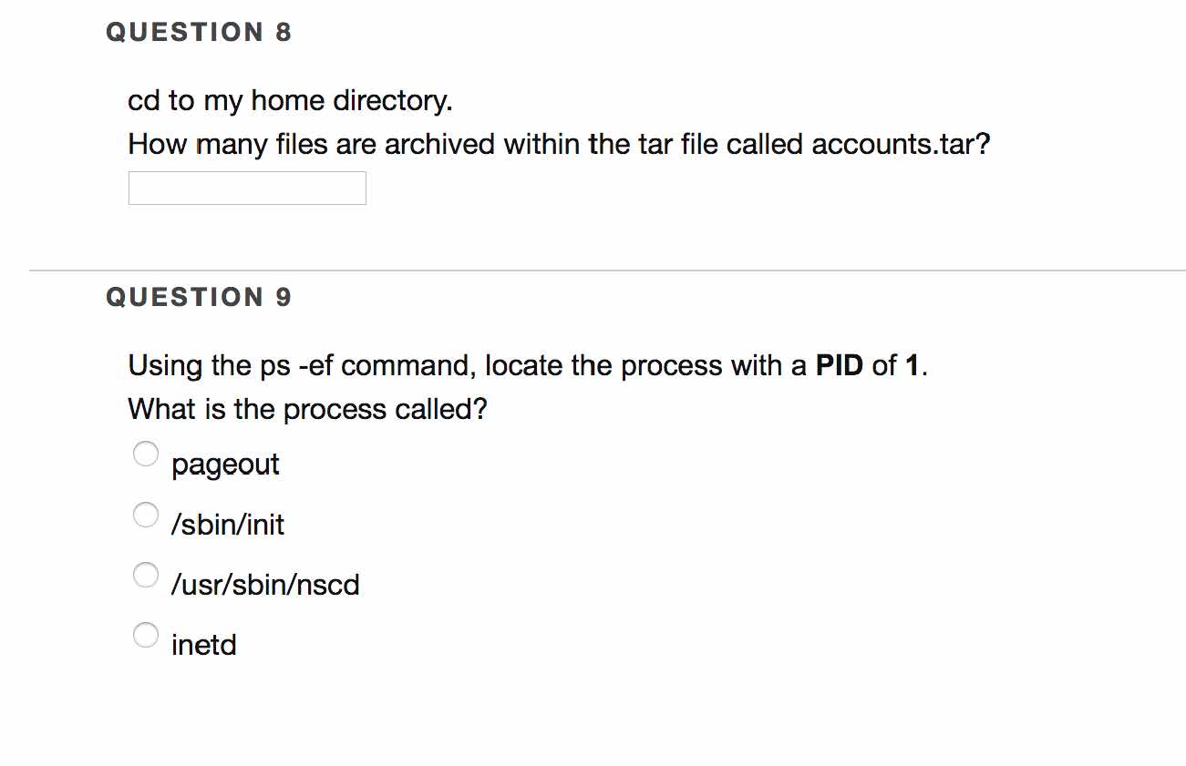Click the bold number '1' after PID

point(911,366)
